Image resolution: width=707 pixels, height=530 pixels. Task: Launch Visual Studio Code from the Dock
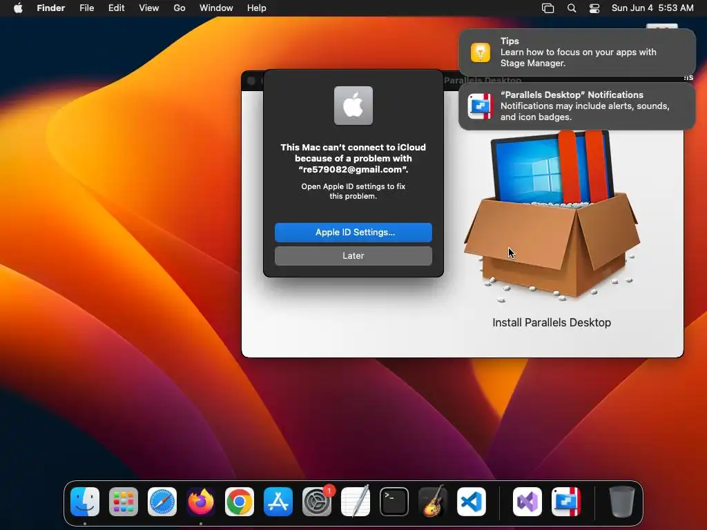point(472,502)
